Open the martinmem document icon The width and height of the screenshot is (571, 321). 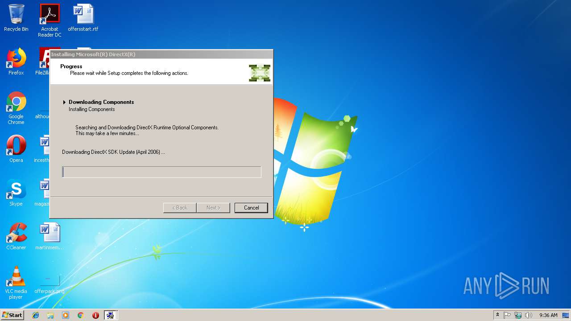(50, 236)
